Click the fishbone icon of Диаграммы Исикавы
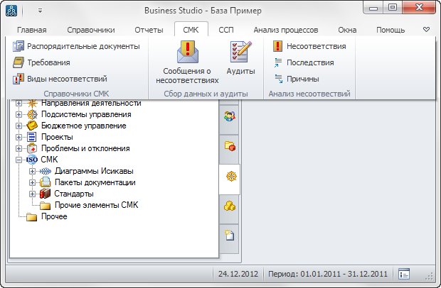This screenshot has height=288, width=441. point(45,171)
